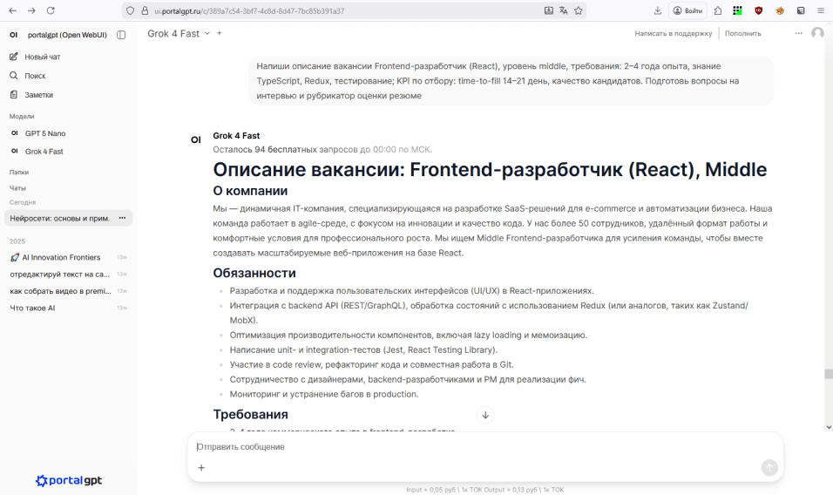Open Заметки notes section

[x=38, y=95]
